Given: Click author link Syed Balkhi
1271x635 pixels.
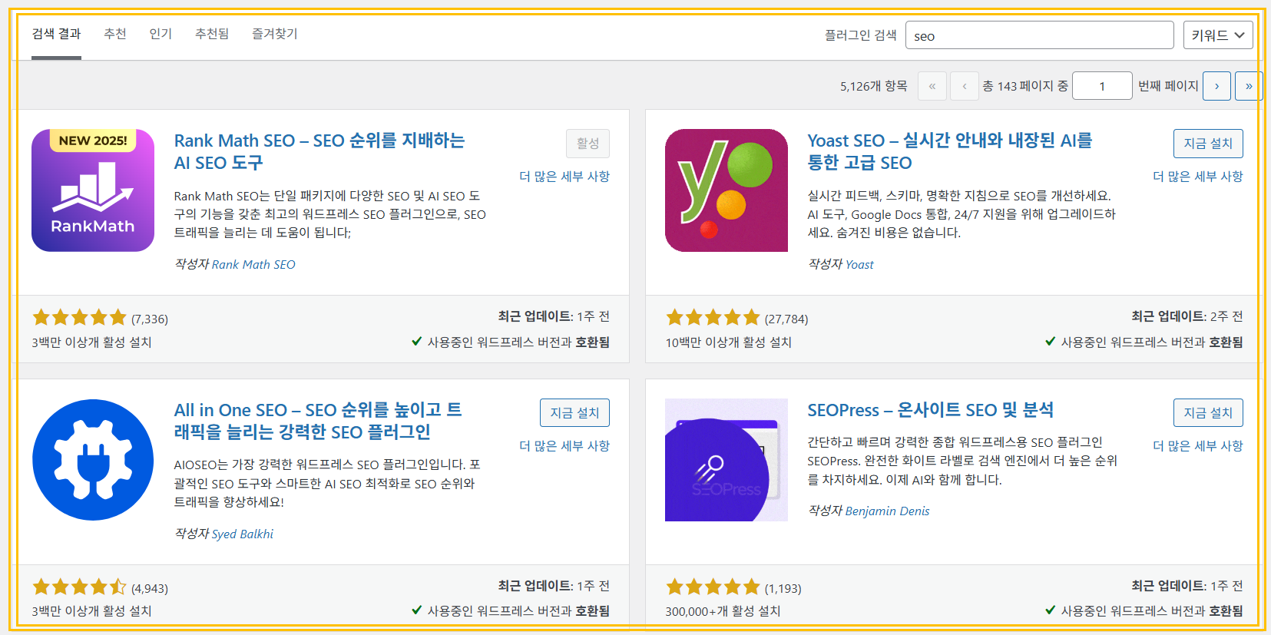Looking at the screenshot, I should [x=243, y=534].
